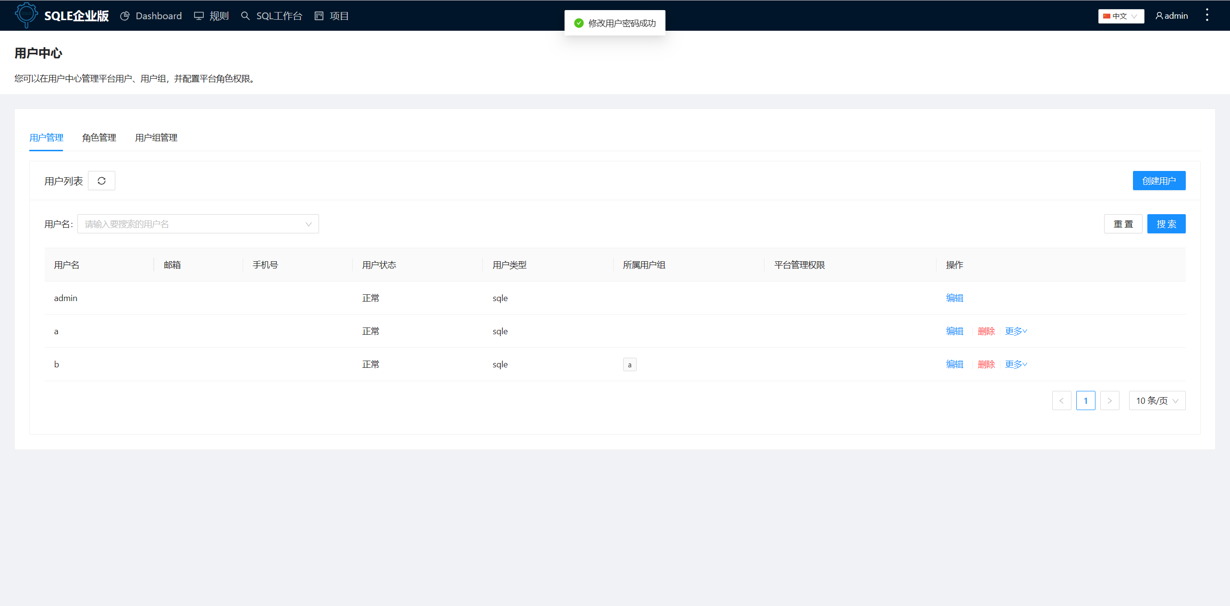Screen dimensions: 1230x606
Task: Open the 10条/页 page size dropdown
Action: click(x=1156, y=400)
